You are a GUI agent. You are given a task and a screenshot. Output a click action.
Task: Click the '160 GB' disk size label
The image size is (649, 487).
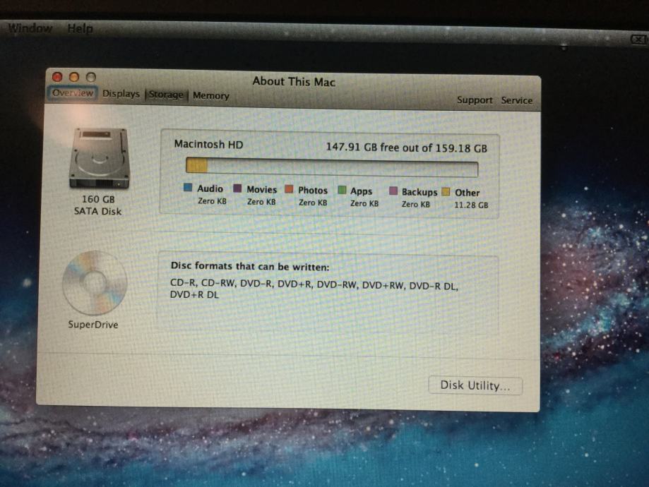point(98,199)
